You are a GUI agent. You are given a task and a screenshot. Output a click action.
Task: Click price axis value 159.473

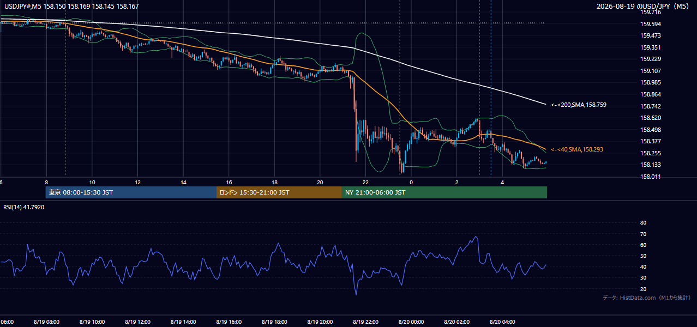[x=651, y=35]
